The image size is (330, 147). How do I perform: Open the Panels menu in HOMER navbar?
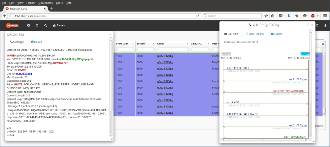[59, 25]
